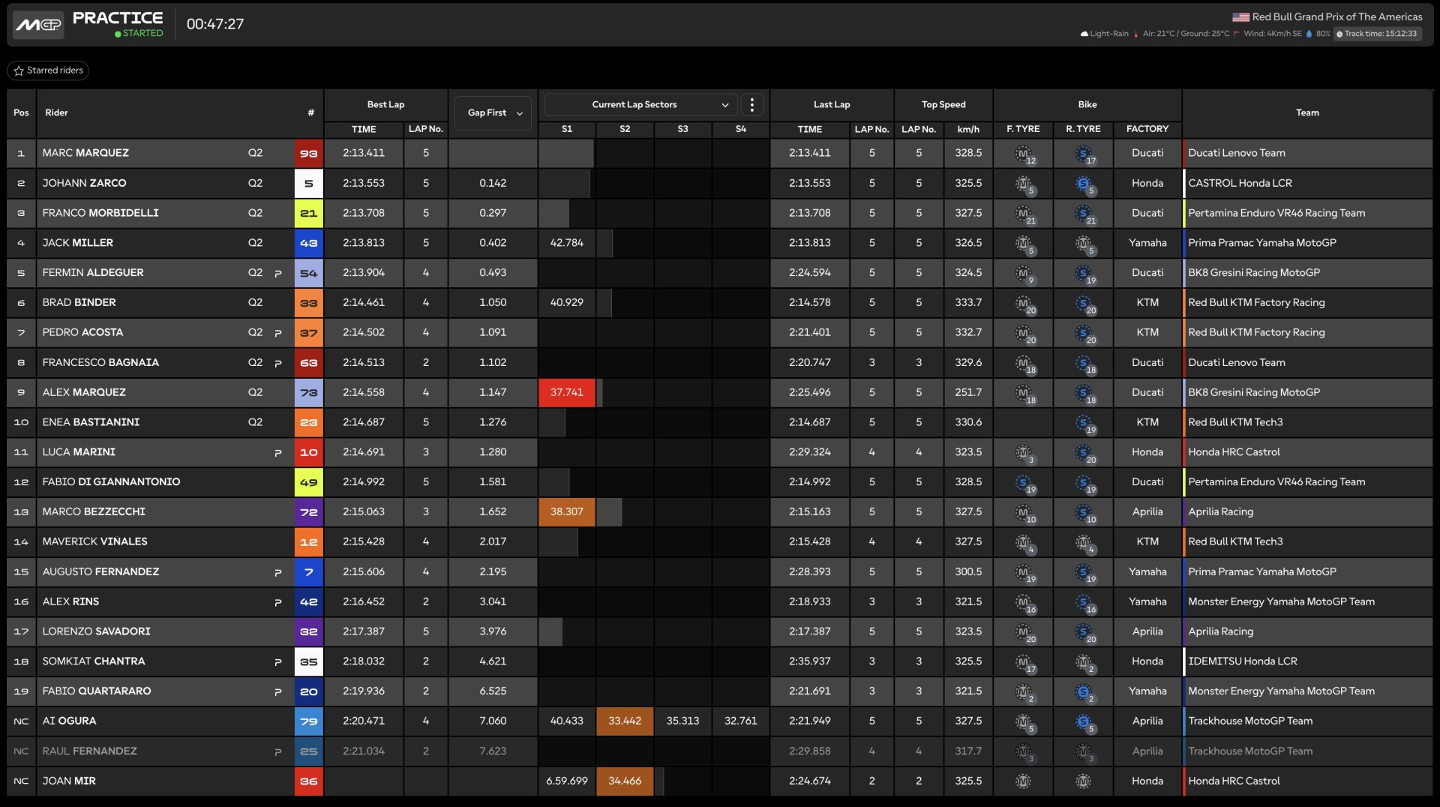Click Luca Marini's pit indicator icon
The width and height of the screenshot is (1440, 807).
click(278, 453)
